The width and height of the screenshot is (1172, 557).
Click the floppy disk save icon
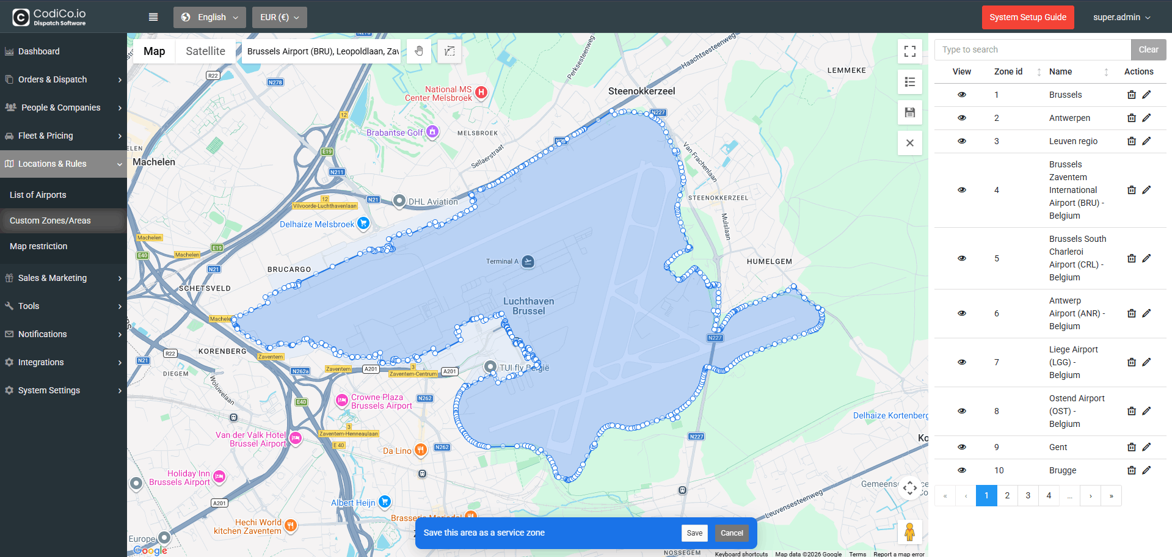pos(909,112)
